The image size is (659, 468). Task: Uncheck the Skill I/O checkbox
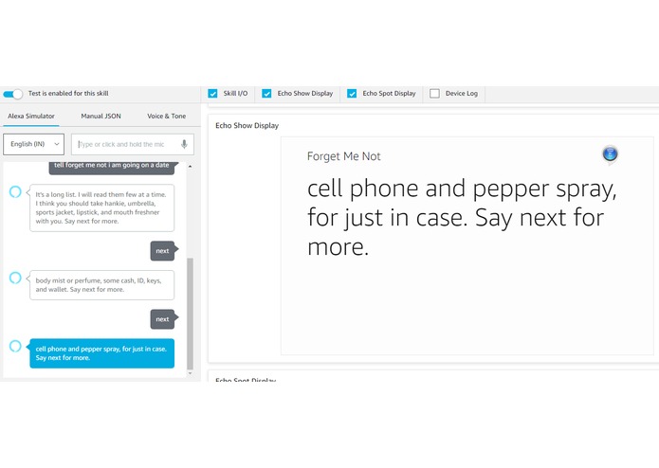(x=212, y=94)
